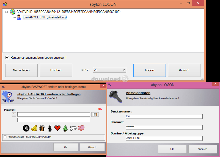The height and width of the screenshot is (157, 220).
Task: Focus the password confirmation field below
Action: 54,120
